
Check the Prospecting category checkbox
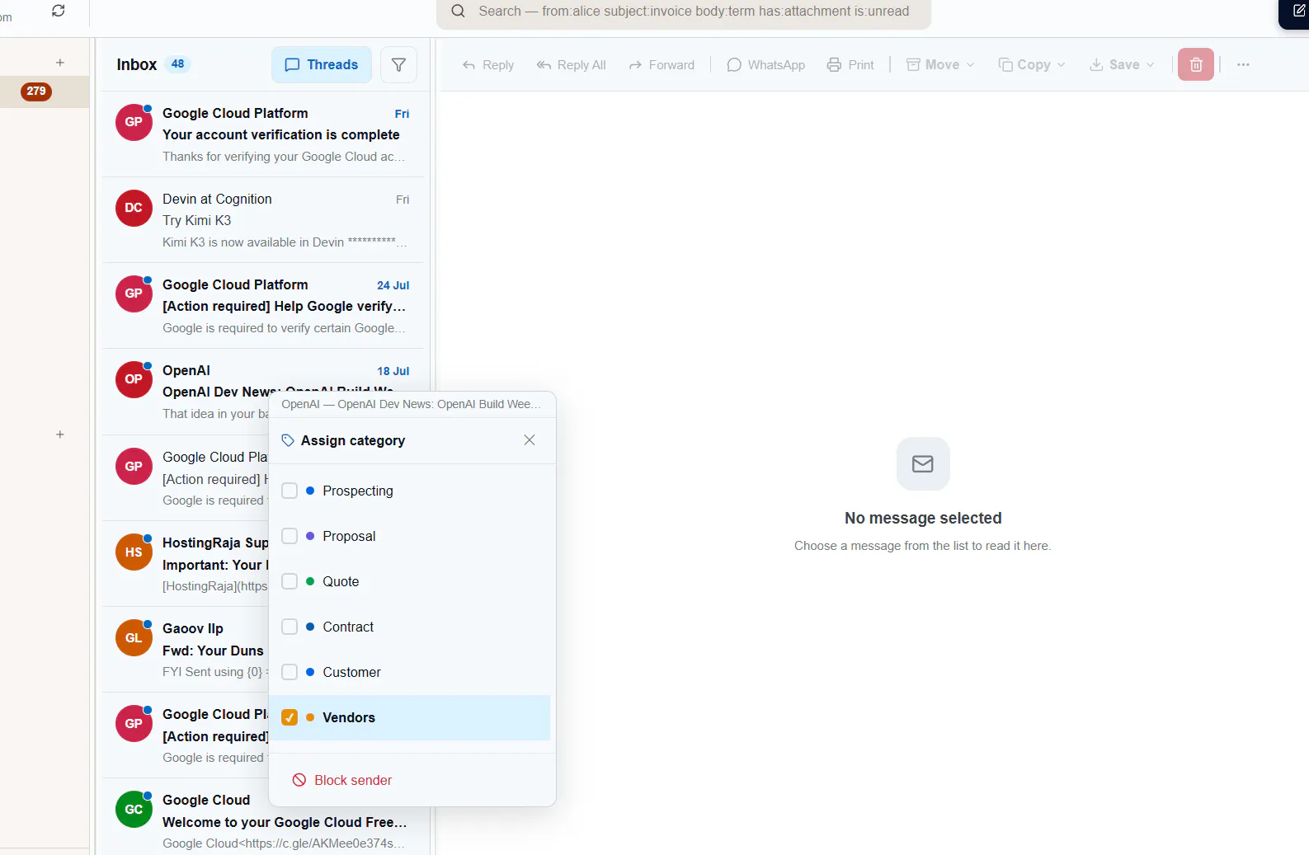point(290,491)
